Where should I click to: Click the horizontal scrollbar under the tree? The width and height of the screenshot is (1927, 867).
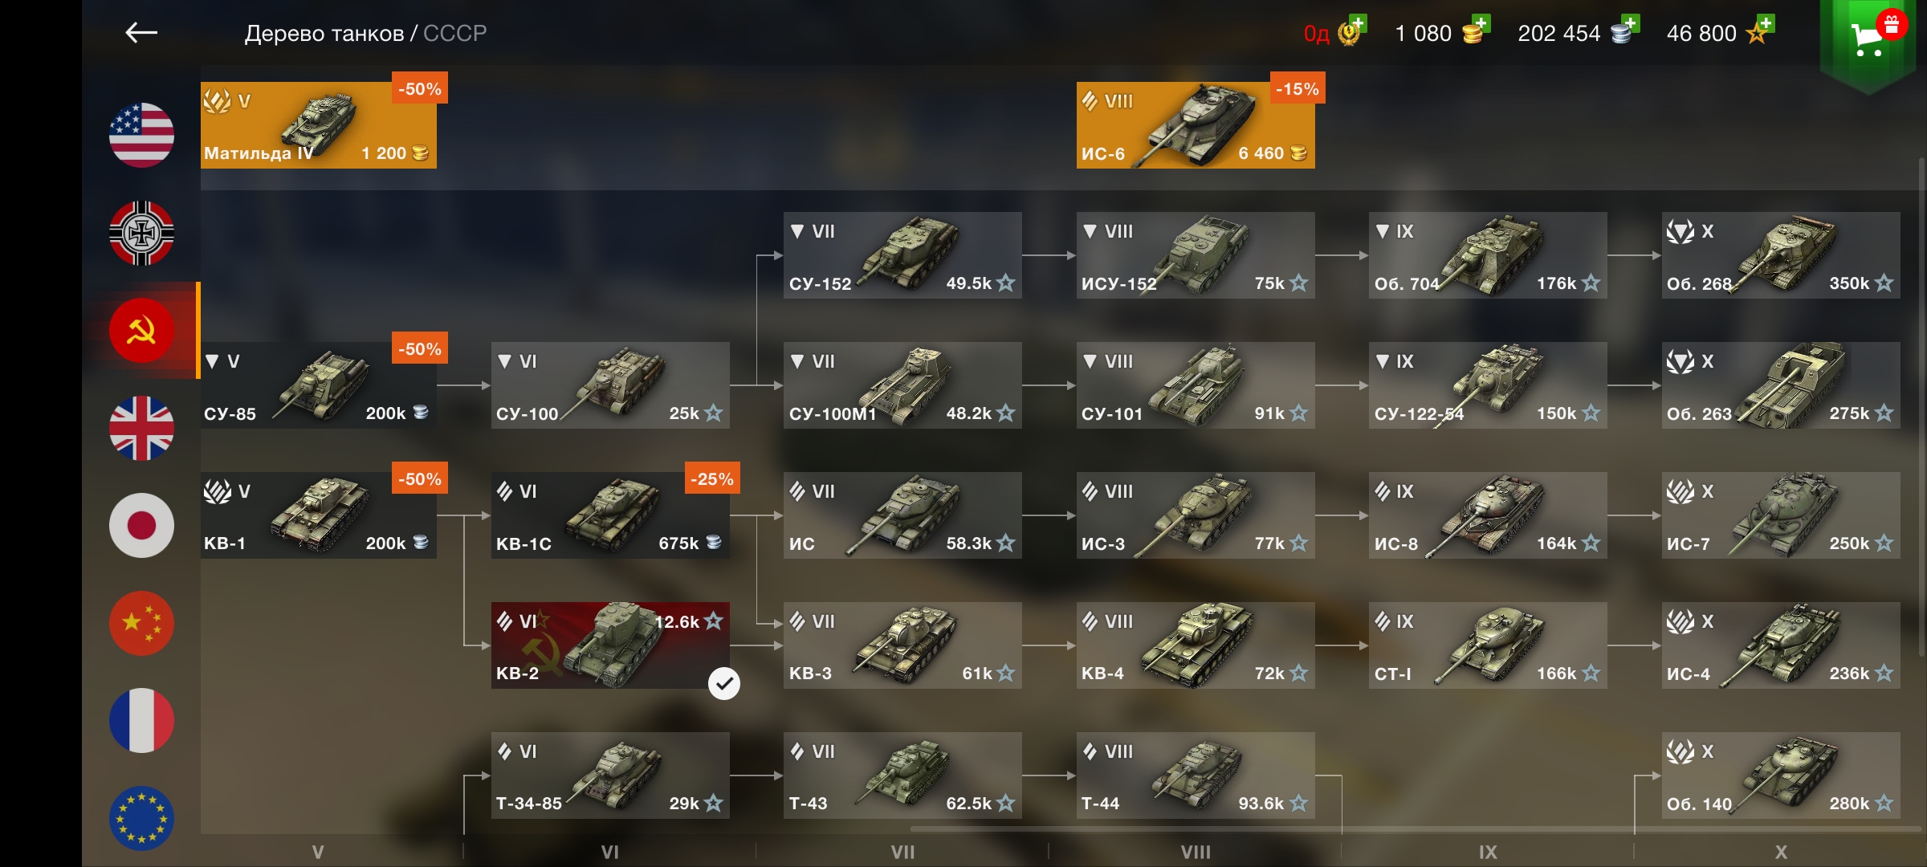(1416, 829)
